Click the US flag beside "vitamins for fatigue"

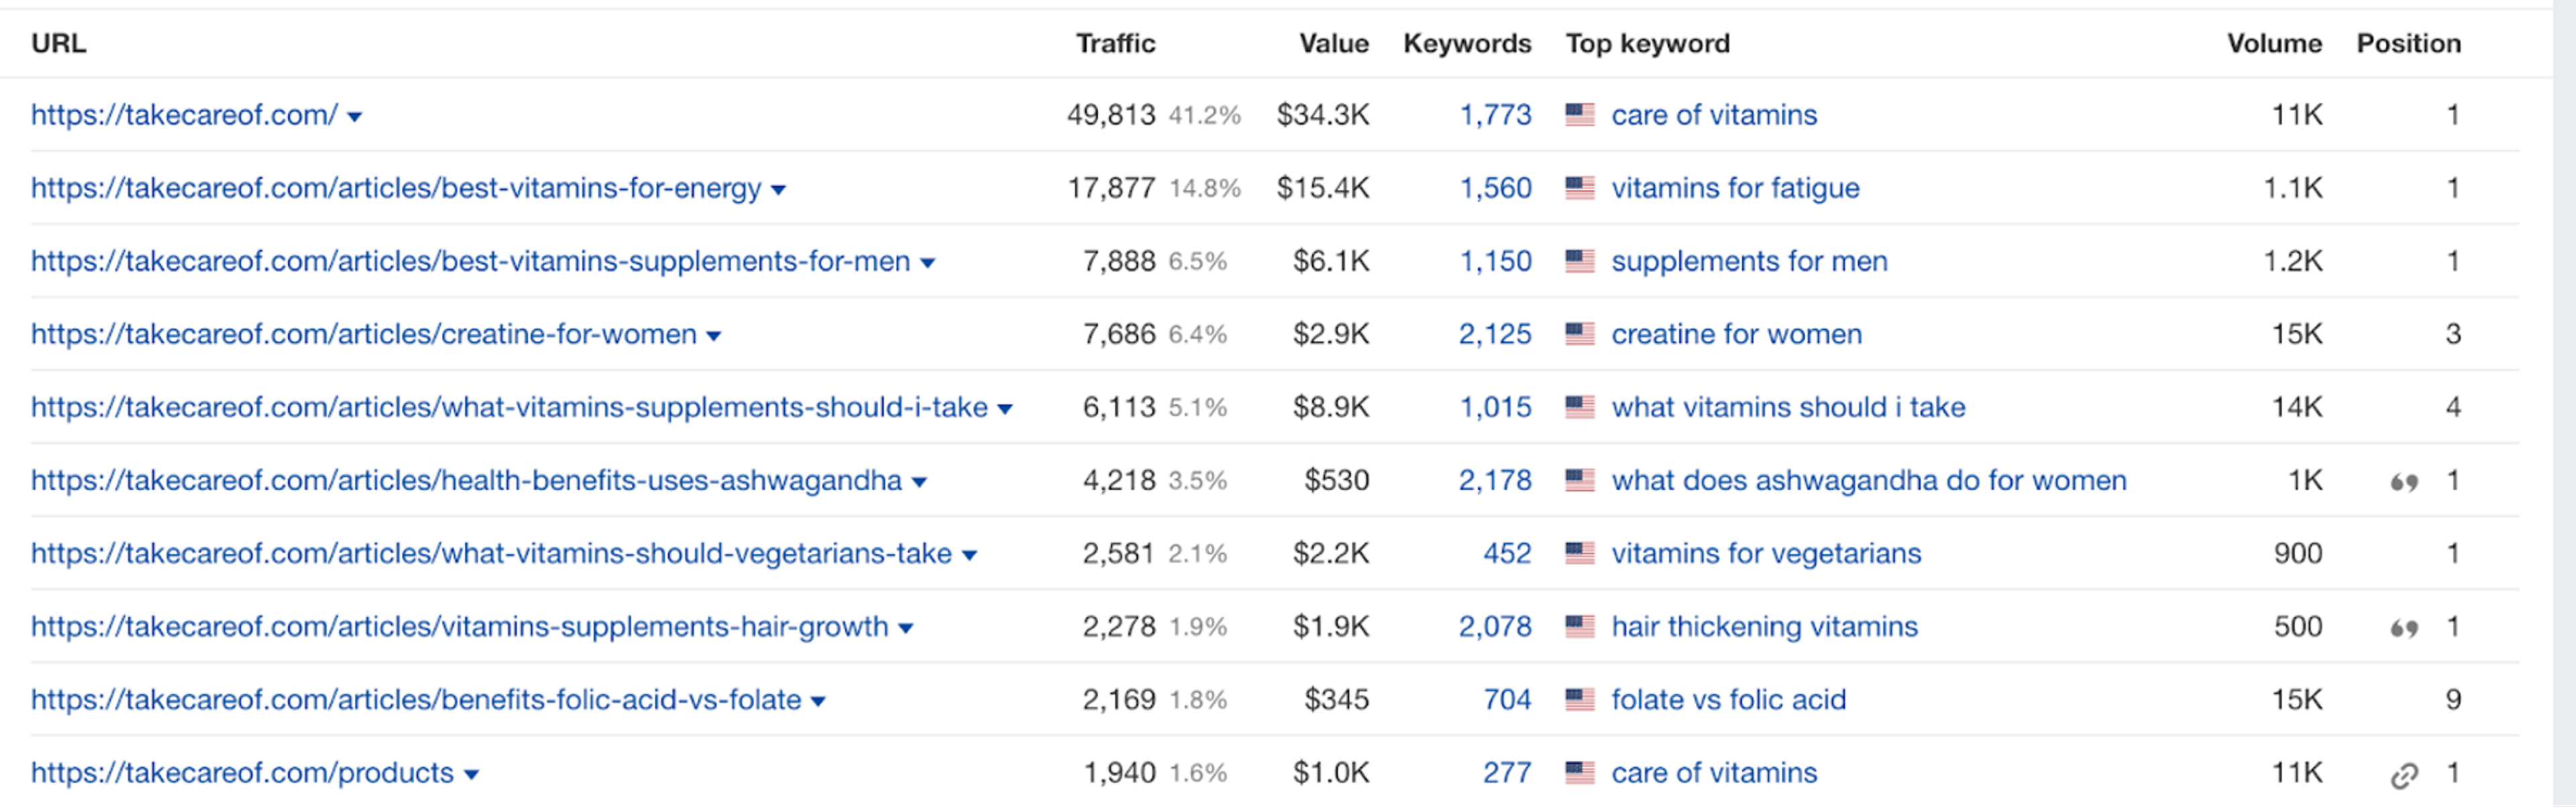point(1581,188)
